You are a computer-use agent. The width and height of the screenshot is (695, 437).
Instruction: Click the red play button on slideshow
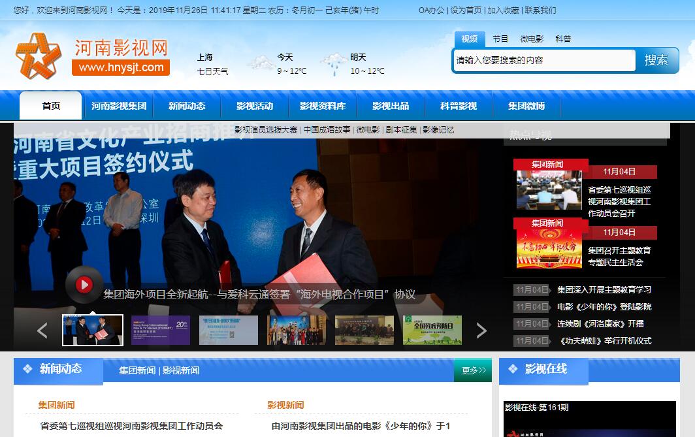tap(84, 284)
